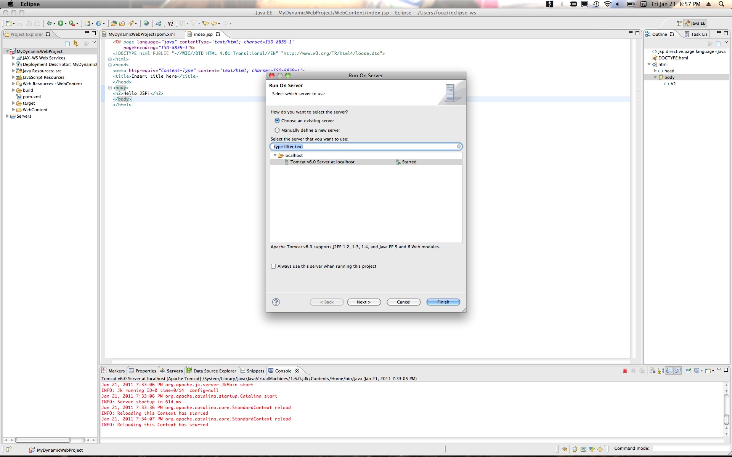Switch to the Snippets tab
The width and height of the screenshot is (732, 457).
tap(252, 371)
